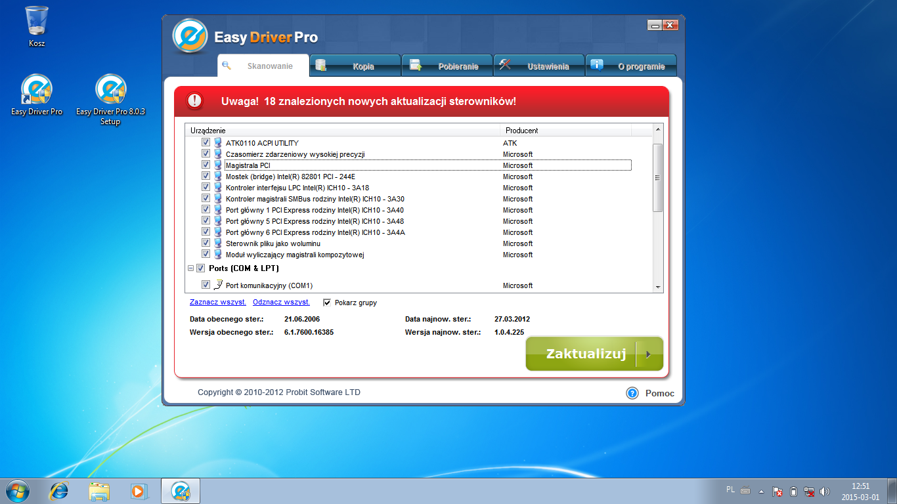This screenshot has width=897, height=504.
Task: Open the Windows Start menu
Action: (x=17, y=490)
